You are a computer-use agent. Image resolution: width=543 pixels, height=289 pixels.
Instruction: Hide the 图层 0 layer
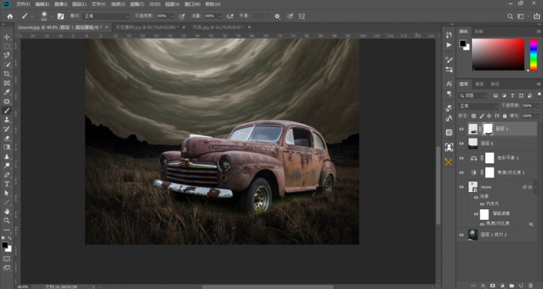coord(461,144)
